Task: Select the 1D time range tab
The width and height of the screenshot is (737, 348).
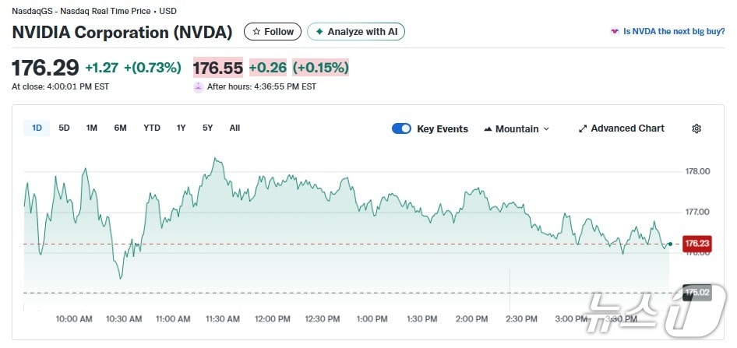Action: coord(37,128)
